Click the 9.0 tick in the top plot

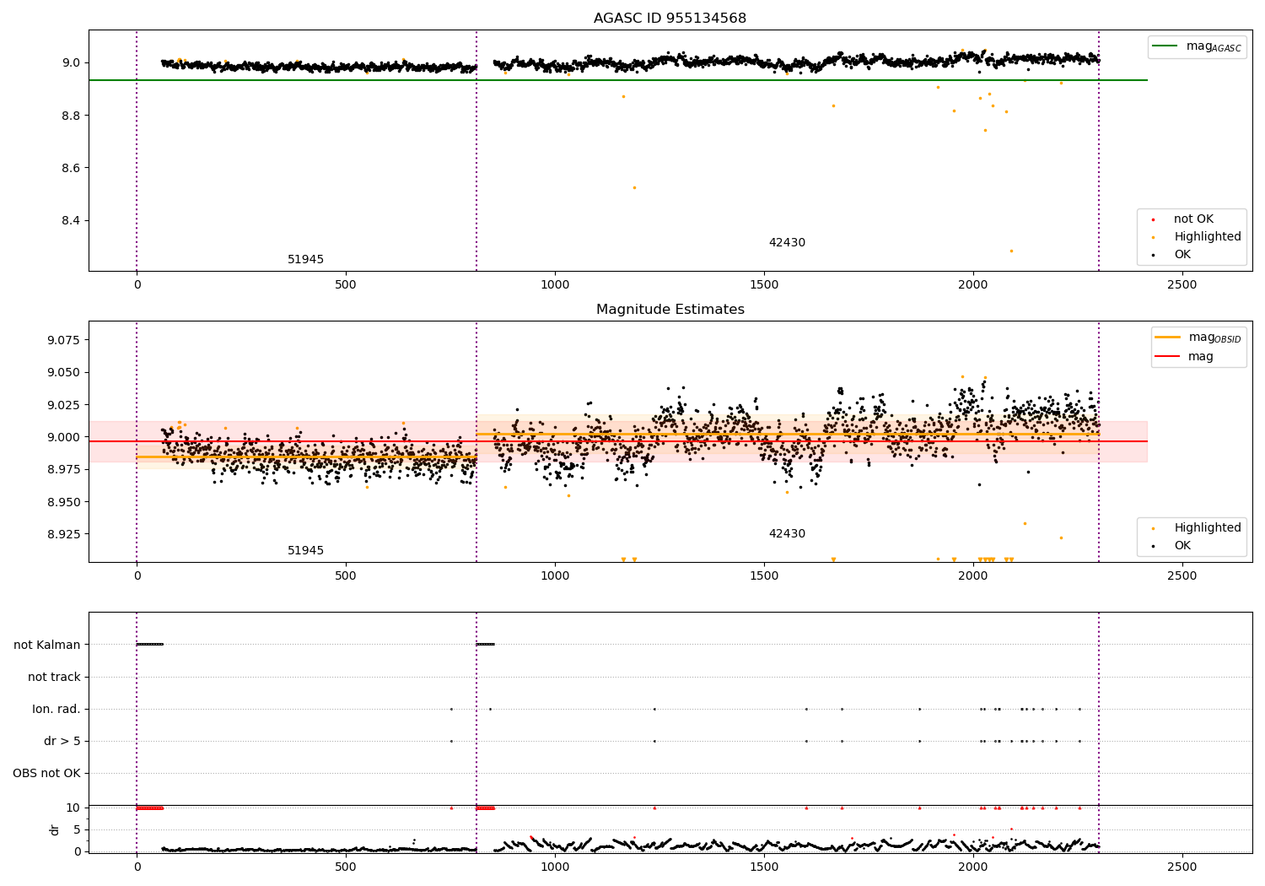pyautogui.click(x=71, y=62)
